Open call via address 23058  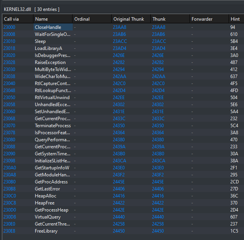(x=9, y=105)
